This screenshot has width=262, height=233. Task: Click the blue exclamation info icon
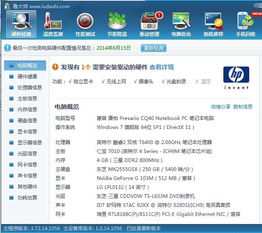[7, 48]
